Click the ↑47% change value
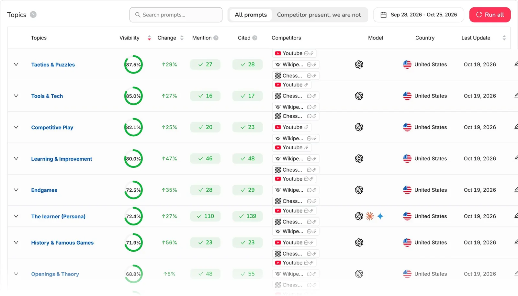The width and height of the screenshot is (518, 296). (169, 158)
